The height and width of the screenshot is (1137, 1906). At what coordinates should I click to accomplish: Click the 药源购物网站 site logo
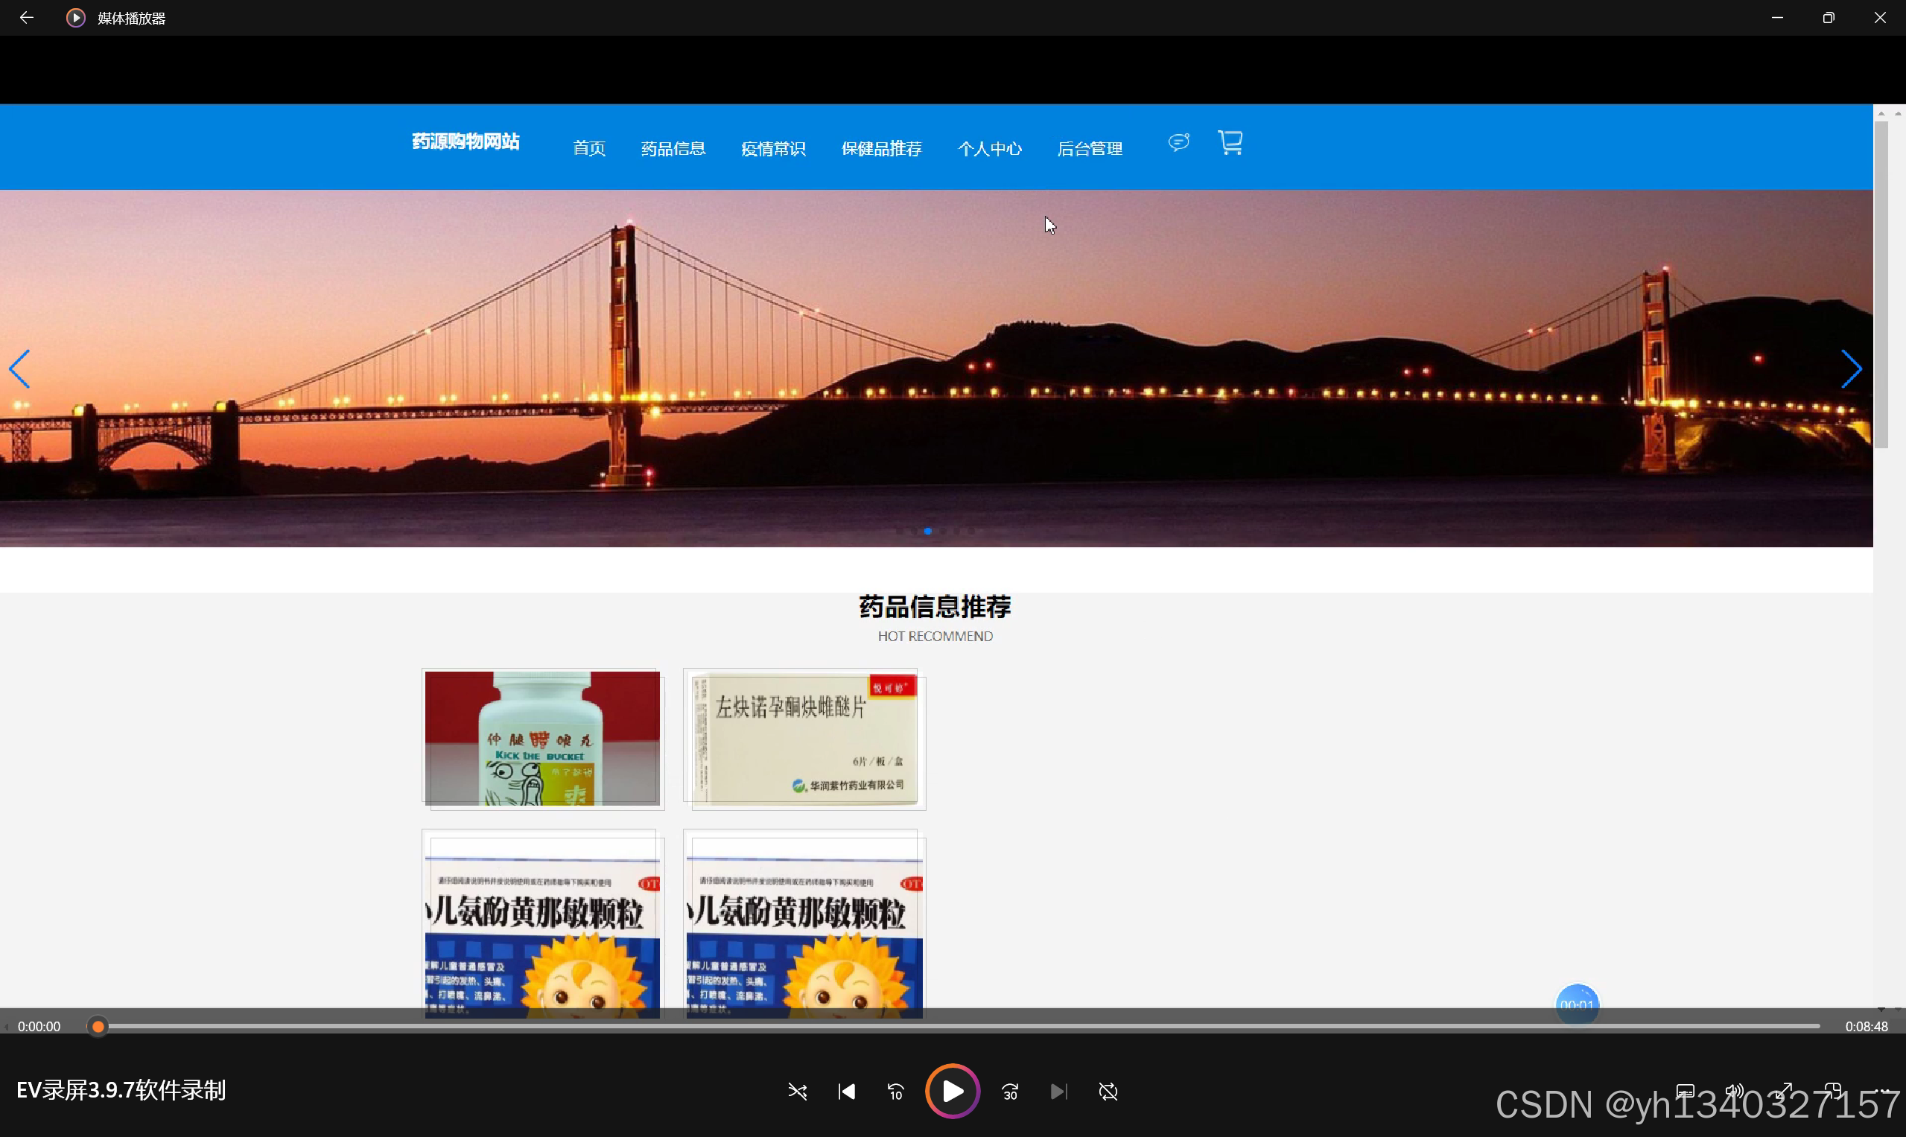466,141
